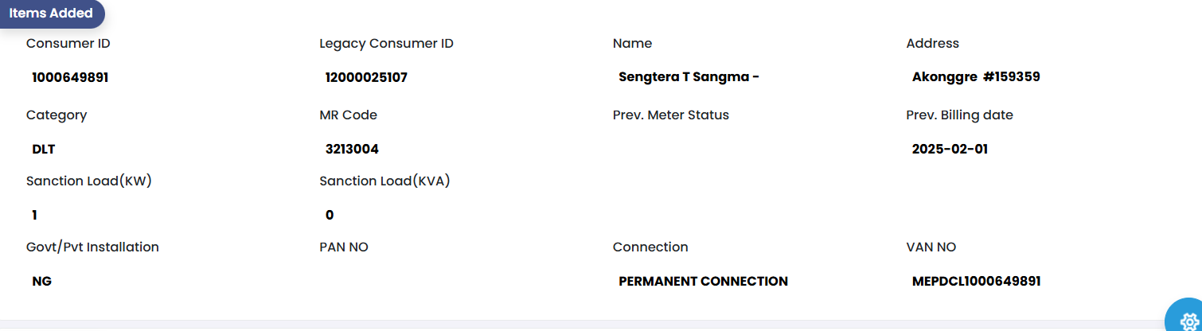Click the Connection field label
1202x331 pixels.
pos(650,247)
